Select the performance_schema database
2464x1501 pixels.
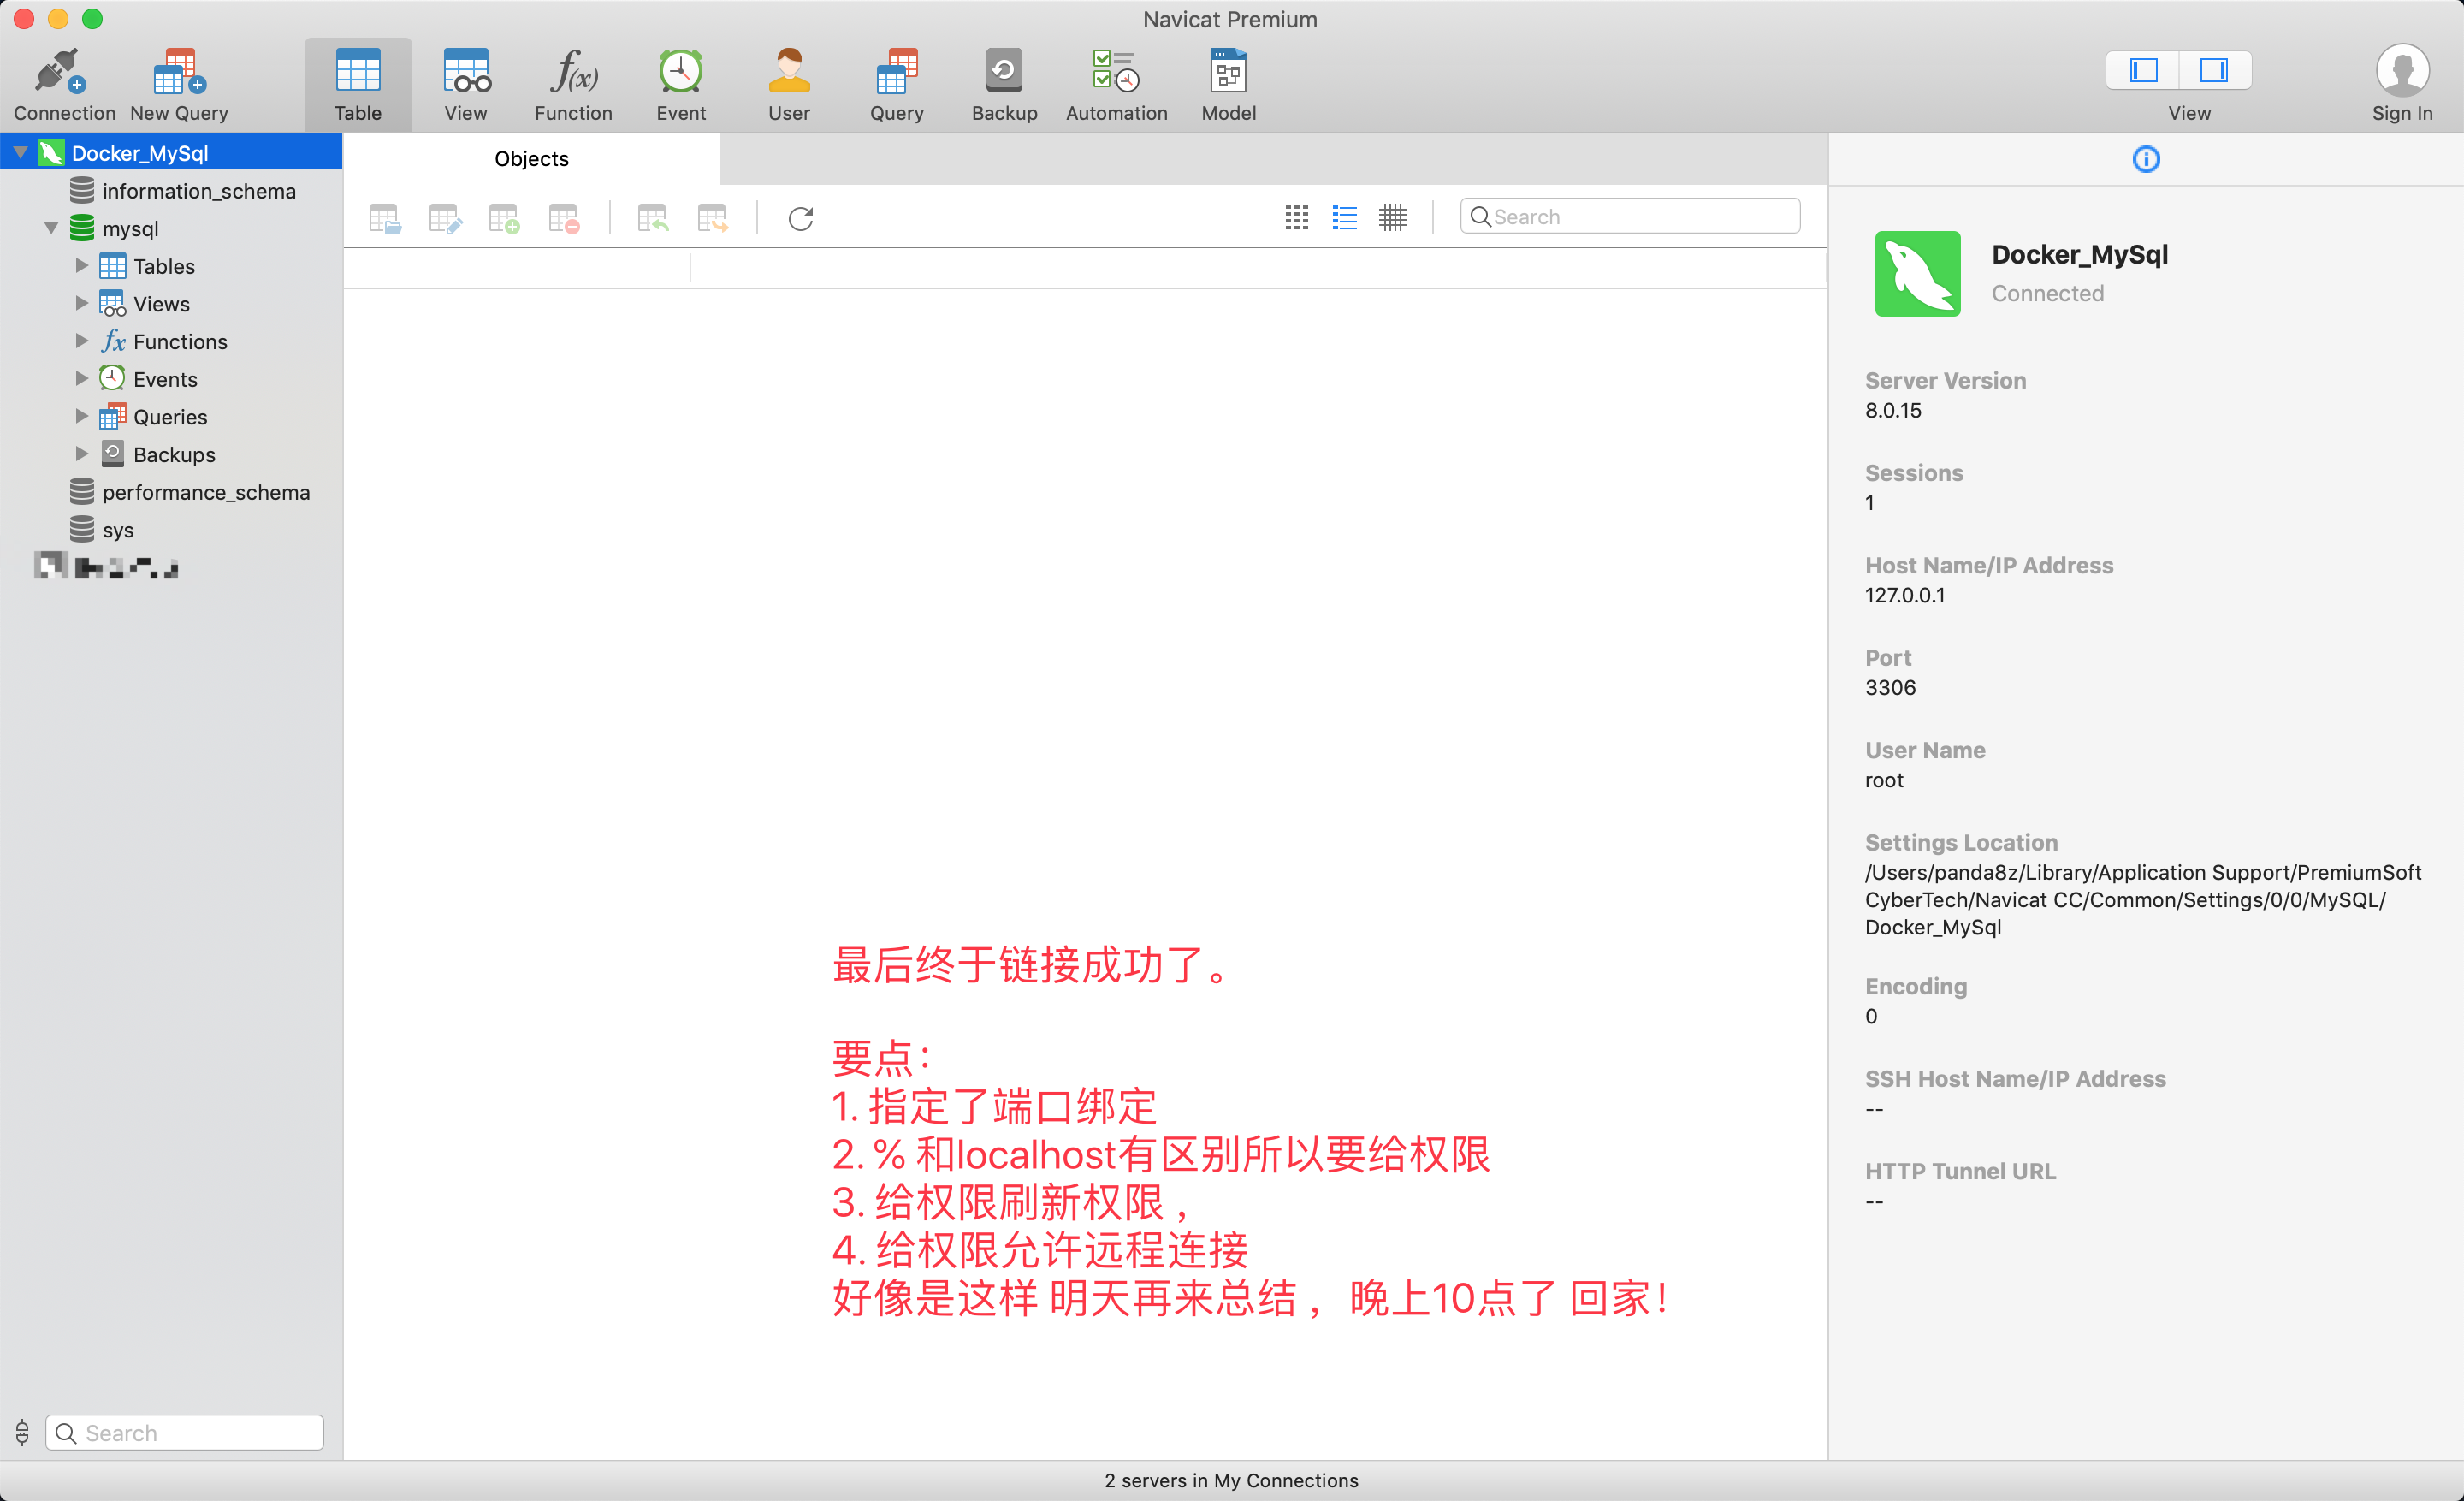pos(171,492)
